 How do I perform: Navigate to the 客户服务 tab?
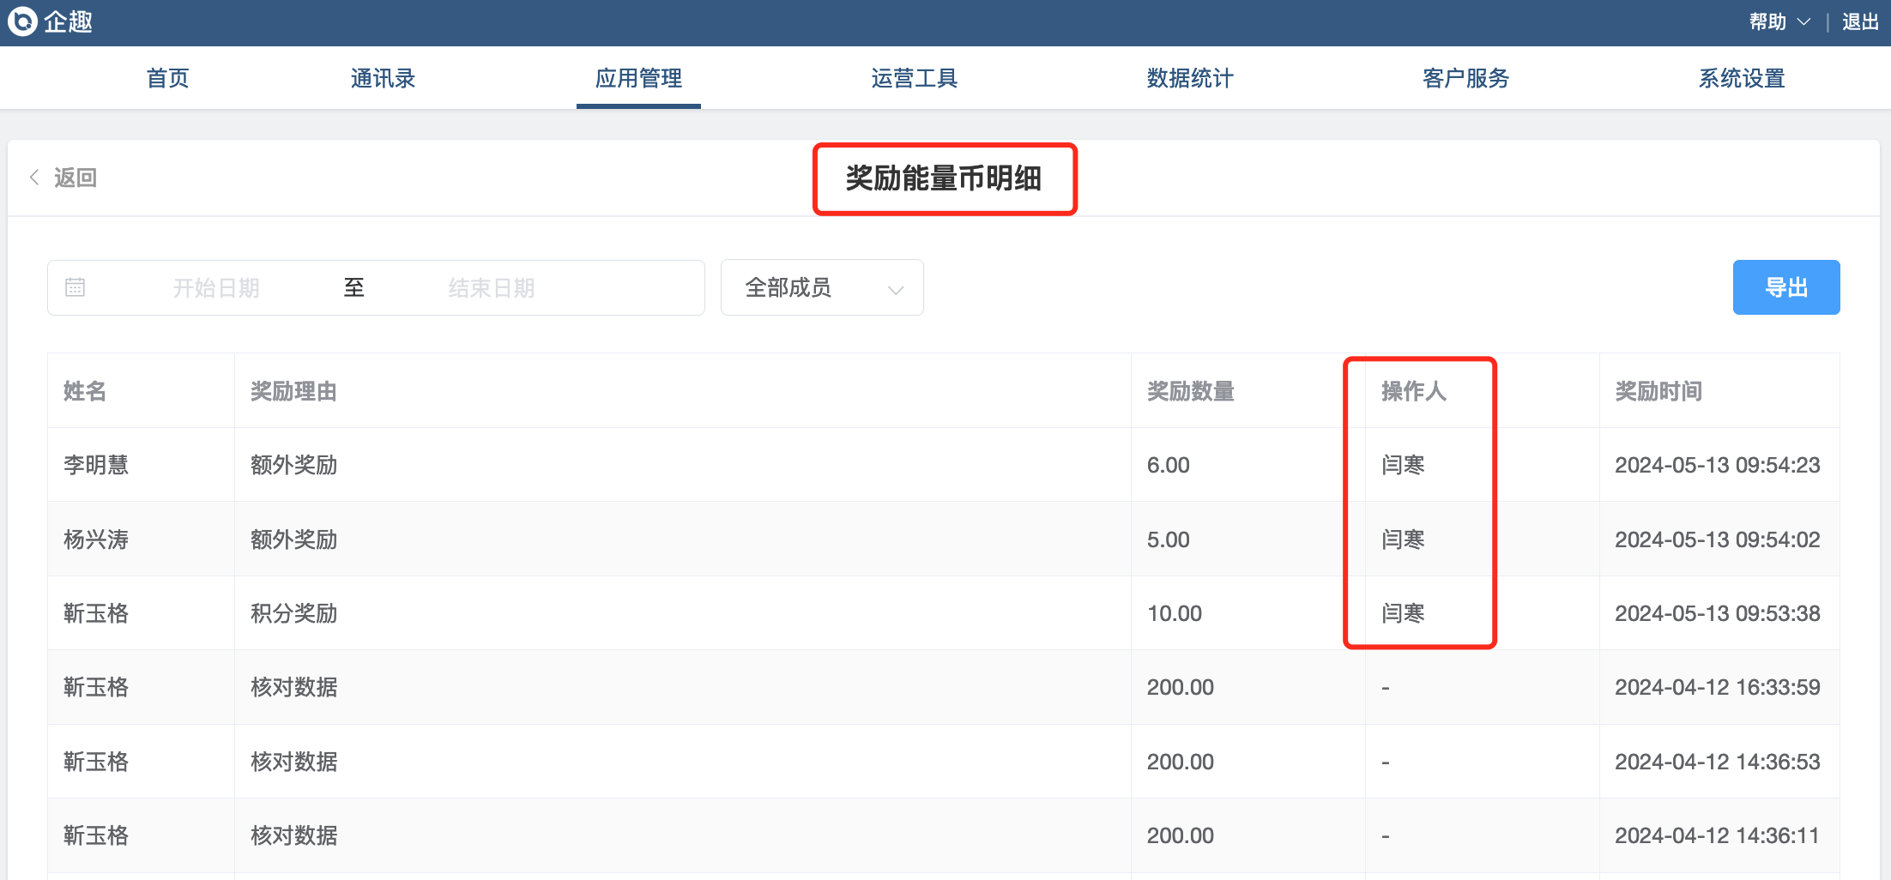[1465, 79]
